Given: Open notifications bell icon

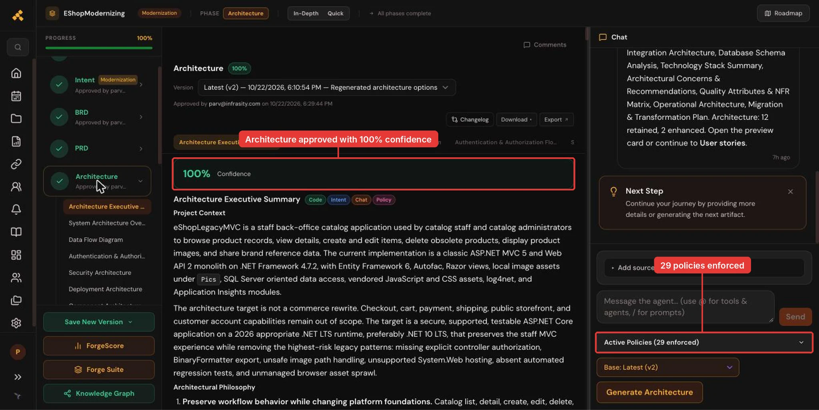Looking at the screenshot, I should point(16,209).
